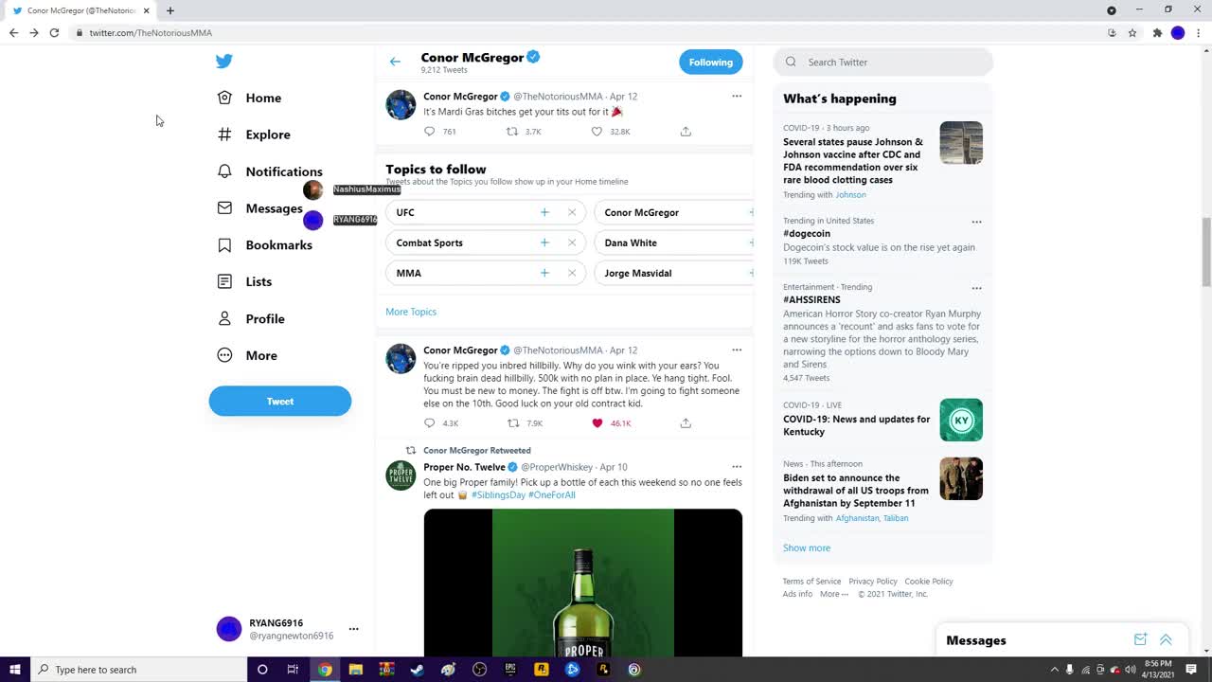The image size is (1212, 682).
Task: Share the hillbilly tweet
Action: click(686, 423)
